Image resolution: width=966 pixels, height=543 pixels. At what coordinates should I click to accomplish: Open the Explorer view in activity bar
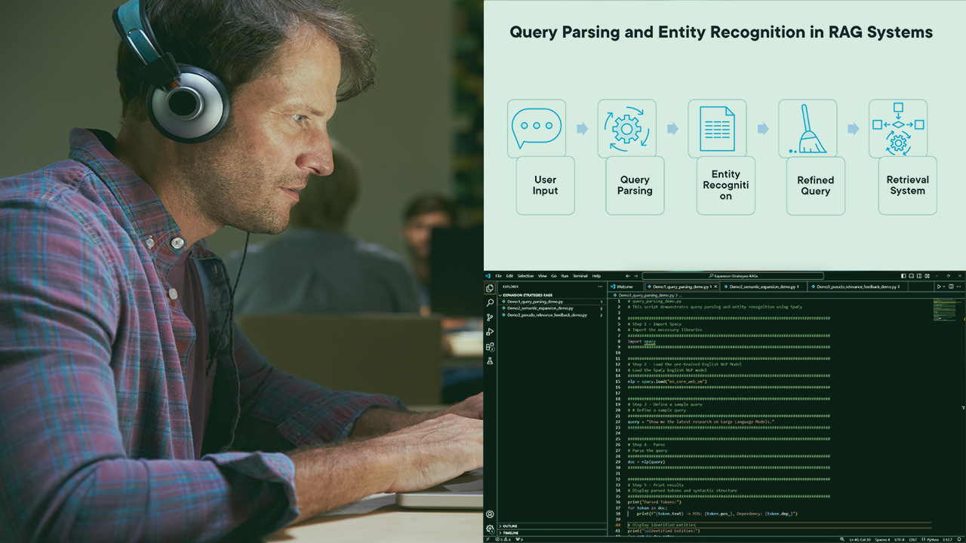coord(490,288)
